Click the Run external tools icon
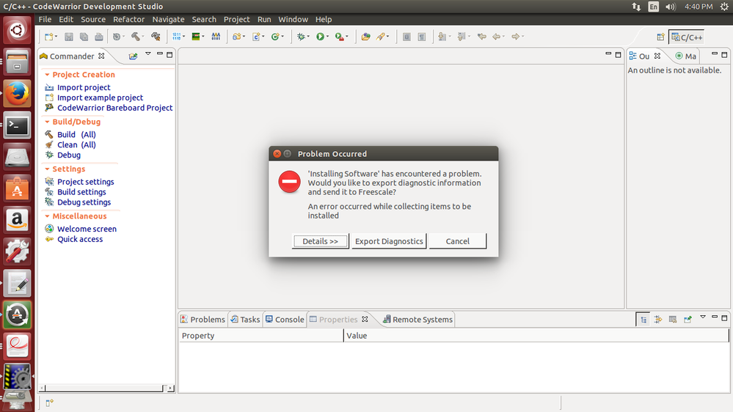 coord(340,37)
